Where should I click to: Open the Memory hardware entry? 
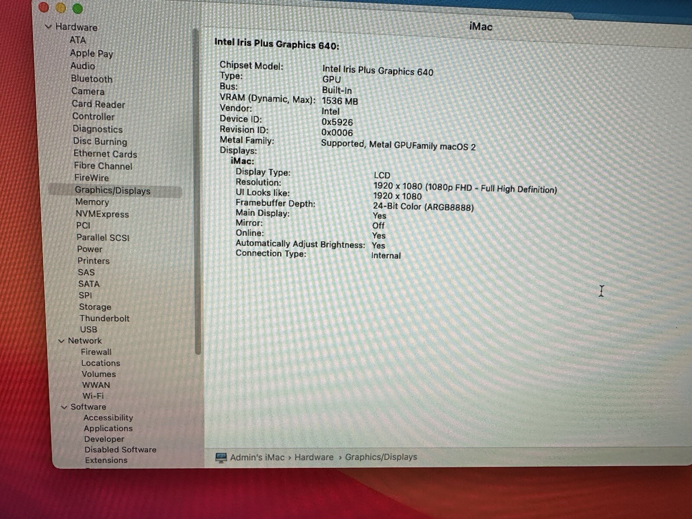pyautogui.click(x=92, y=202)
